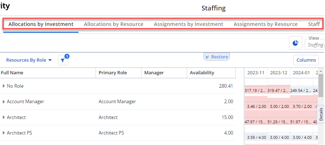Click the No Role availability value 280.41

pyautogui.click(x=226, y=86)
